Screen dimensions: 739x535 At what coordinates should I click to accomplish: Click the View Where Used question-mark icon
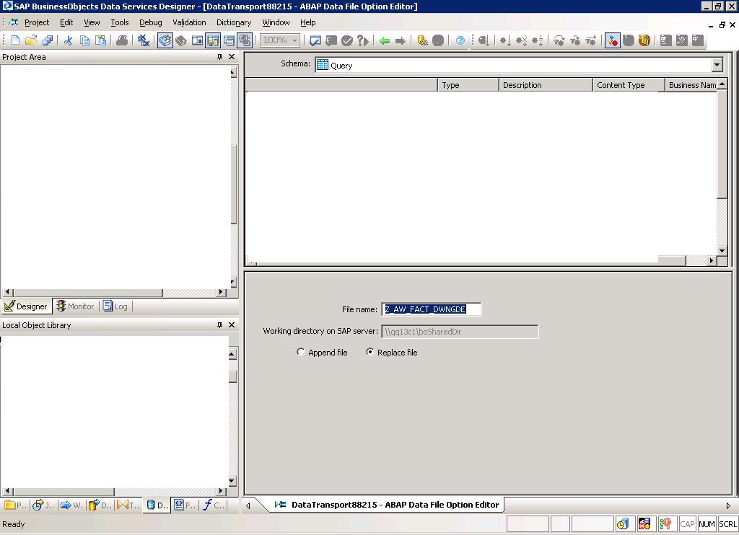pos(362,40)
